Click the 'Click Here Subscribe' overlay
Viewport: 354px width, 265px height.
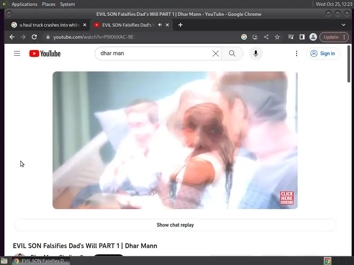287,198
